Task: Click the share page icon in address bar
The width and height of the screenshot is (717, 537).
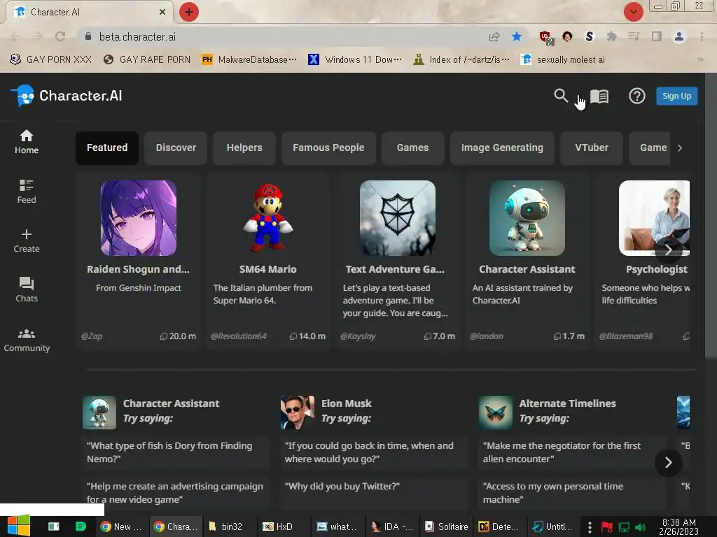Action: click(494, 36)
